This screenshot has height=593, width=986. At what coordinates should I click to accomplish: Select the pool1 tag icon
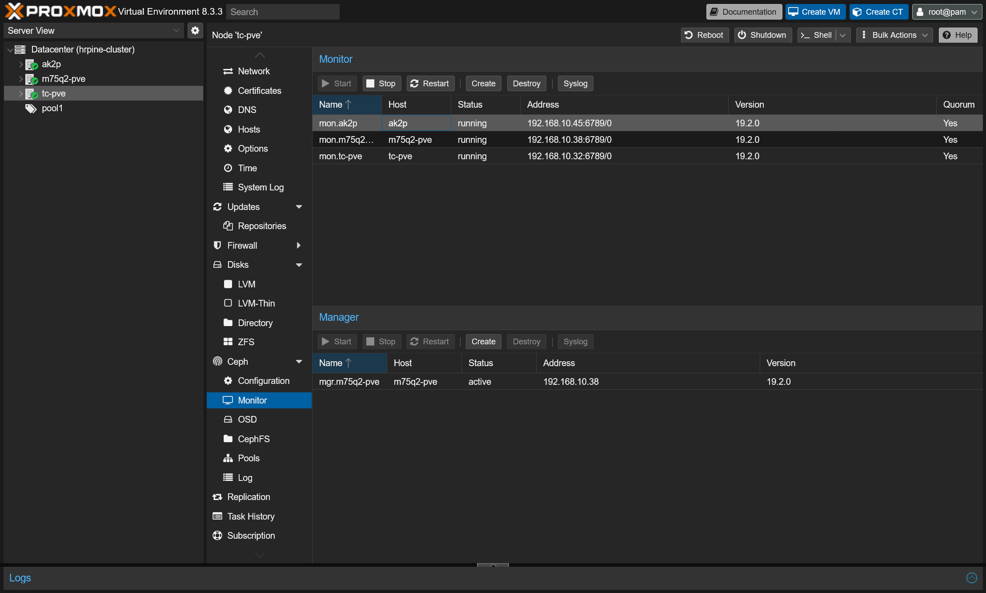pyautogui.click(x=31, y=108)
